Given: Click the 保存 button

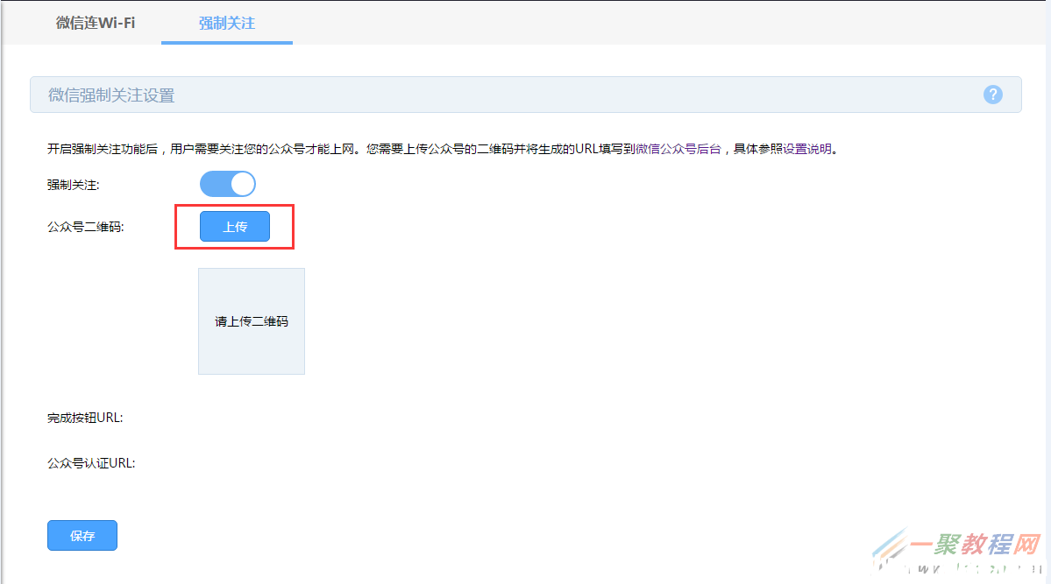Looking at the screenshot, I should coord(82,535).
